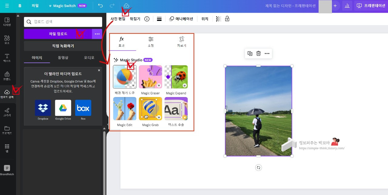Open the 그리기 draw panel

(x=7, y=112)
